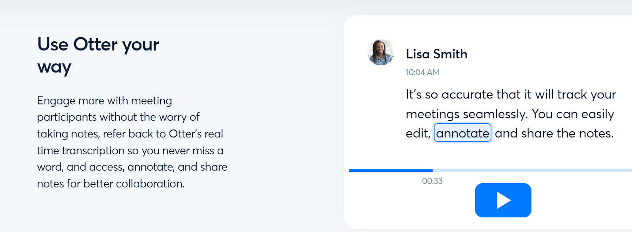The image size is (632, 232).
Task: Click the playhead end of the blue progress
Action: (433, 170)
